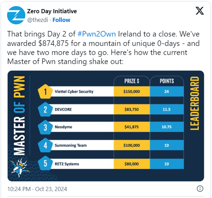Click the tweet info icon
The width and height of the screenshot is (212, 198).
[x=200, y=189]
